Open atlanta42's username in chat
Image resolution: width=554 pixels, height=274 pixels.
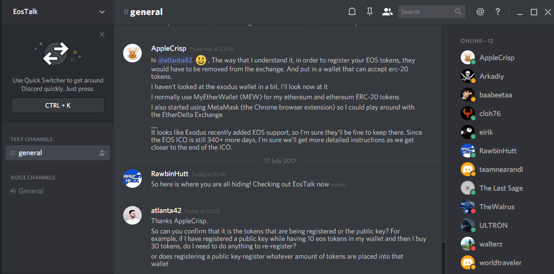166,211
